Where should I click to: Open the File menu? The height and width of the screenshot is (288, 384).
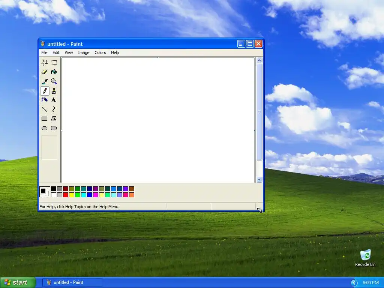pyautogui.click(x=44, y=52)
